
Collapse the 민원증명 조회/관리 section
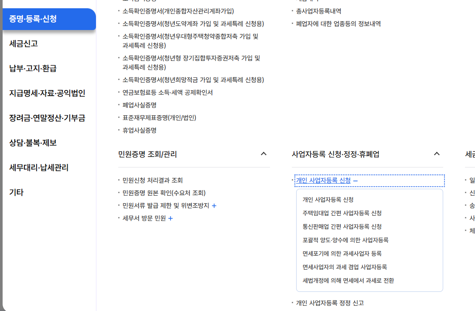(x=263, y=154)
